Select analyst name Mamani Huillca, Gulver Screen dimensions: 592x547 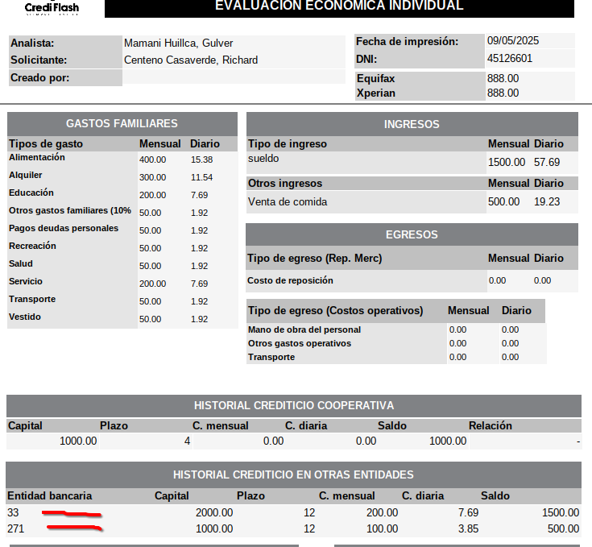pos(178,43)
